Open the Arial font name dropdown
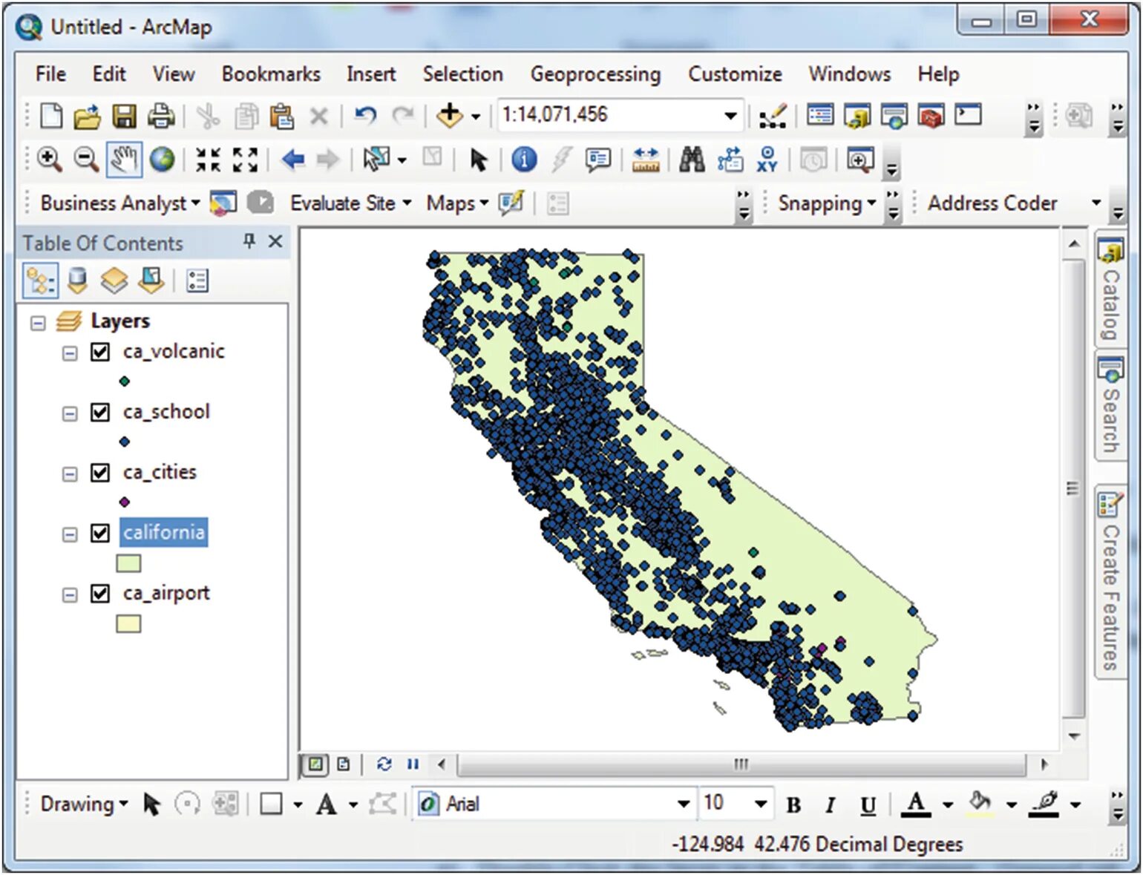 click(684, 804)
